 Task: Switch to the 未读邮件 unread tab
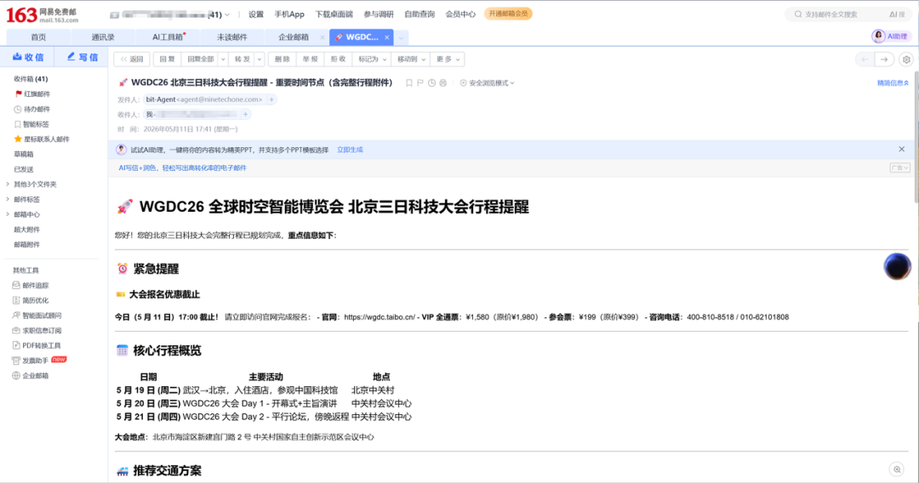pos(232,37)
